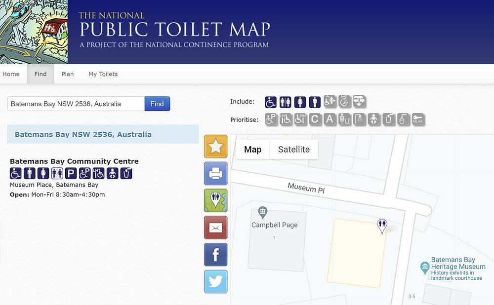Prioritise accessible parking filter
494x305 pixels.
click(x=271, y=119)
